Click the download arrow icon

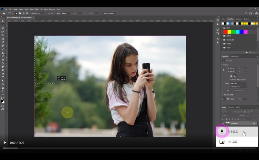pyautogui.click(x=222, y=131)
